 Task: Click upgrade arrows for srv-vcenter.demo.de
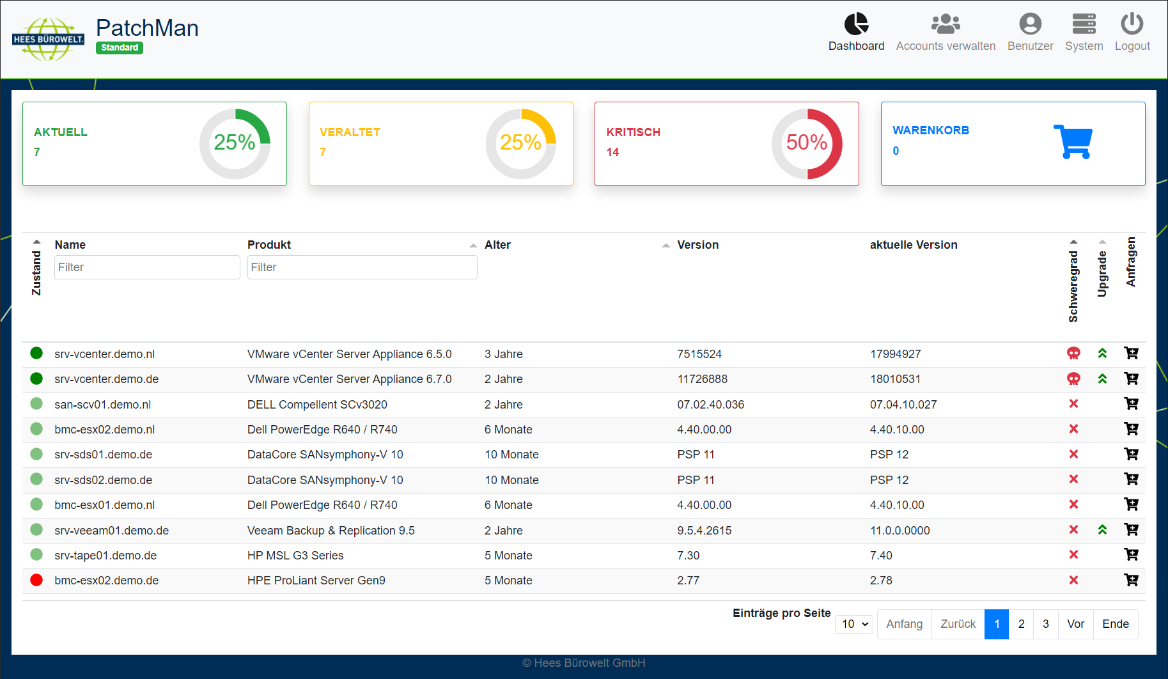(x=1102, y=379)
